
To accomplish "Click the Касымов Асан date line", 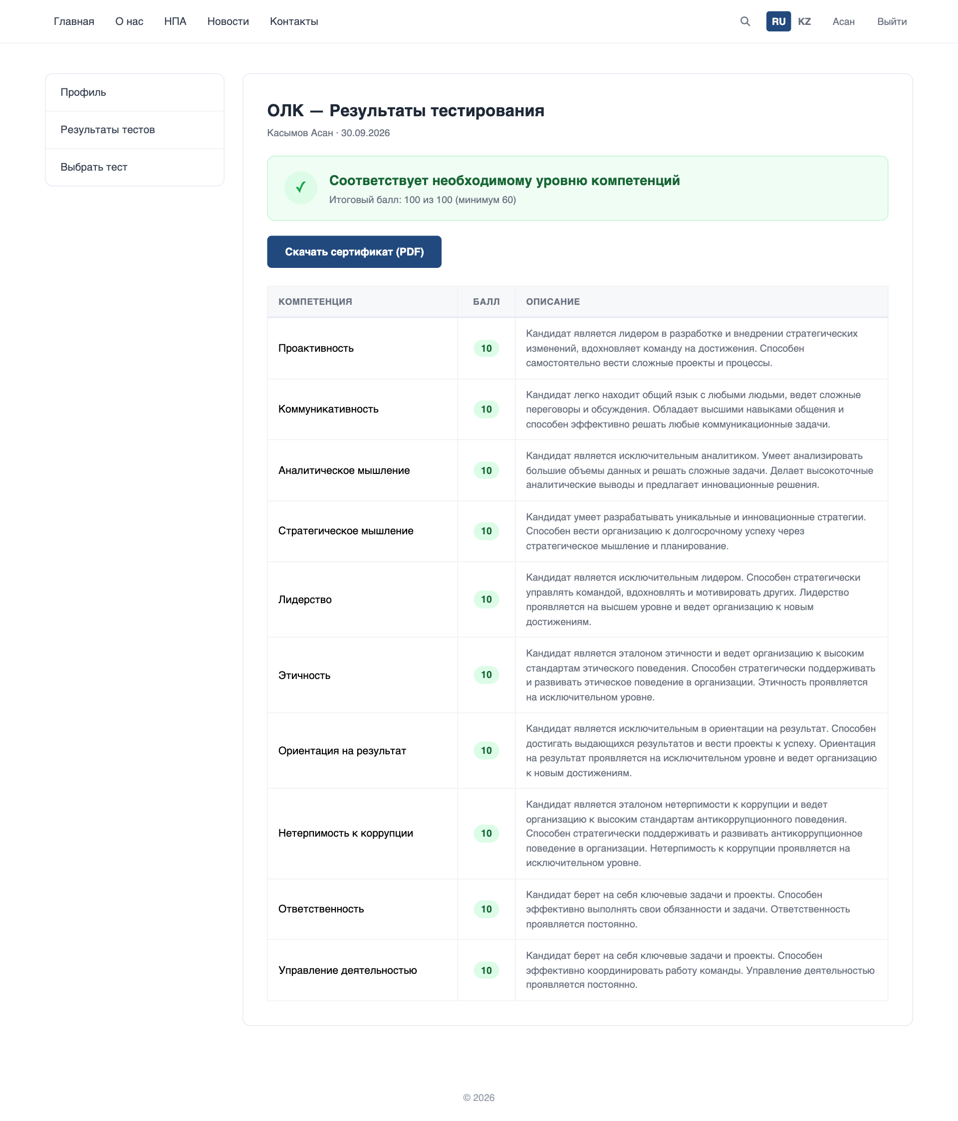I will pyautogui.click(x=328, y=133).
